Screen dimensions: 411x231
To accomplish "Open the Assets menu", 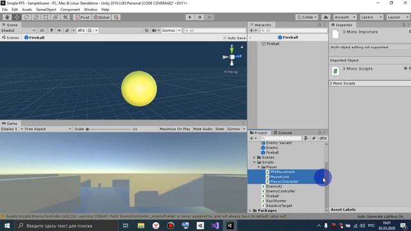I will pyautogui.click(x=27, y=10).
